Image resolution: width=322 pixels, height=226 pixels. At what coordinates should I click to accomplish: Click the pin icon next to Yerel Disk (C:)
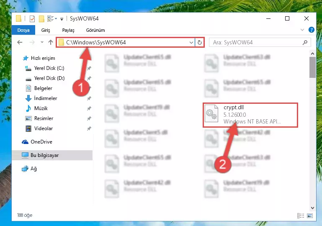tap(89, 68)
